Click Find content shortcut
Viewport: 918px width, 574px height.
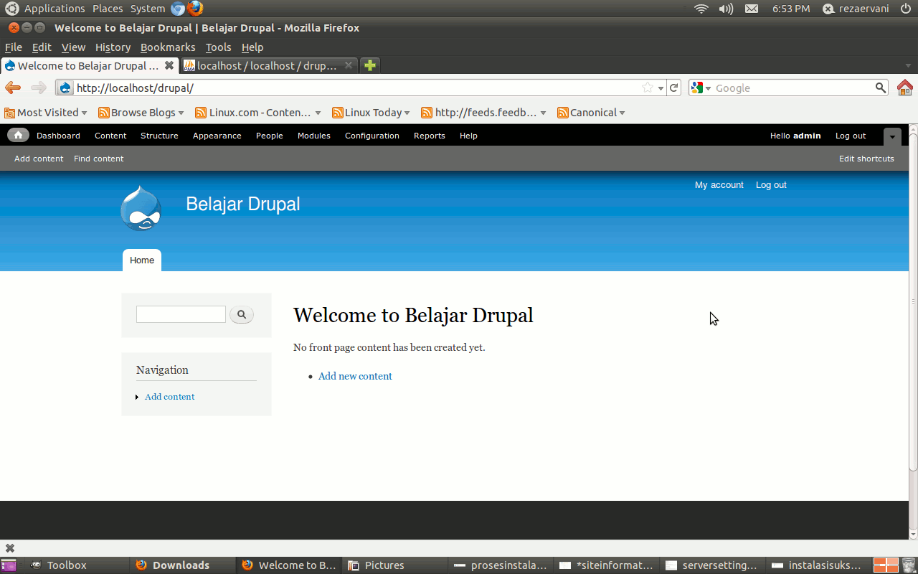click(x=99, y=159)
